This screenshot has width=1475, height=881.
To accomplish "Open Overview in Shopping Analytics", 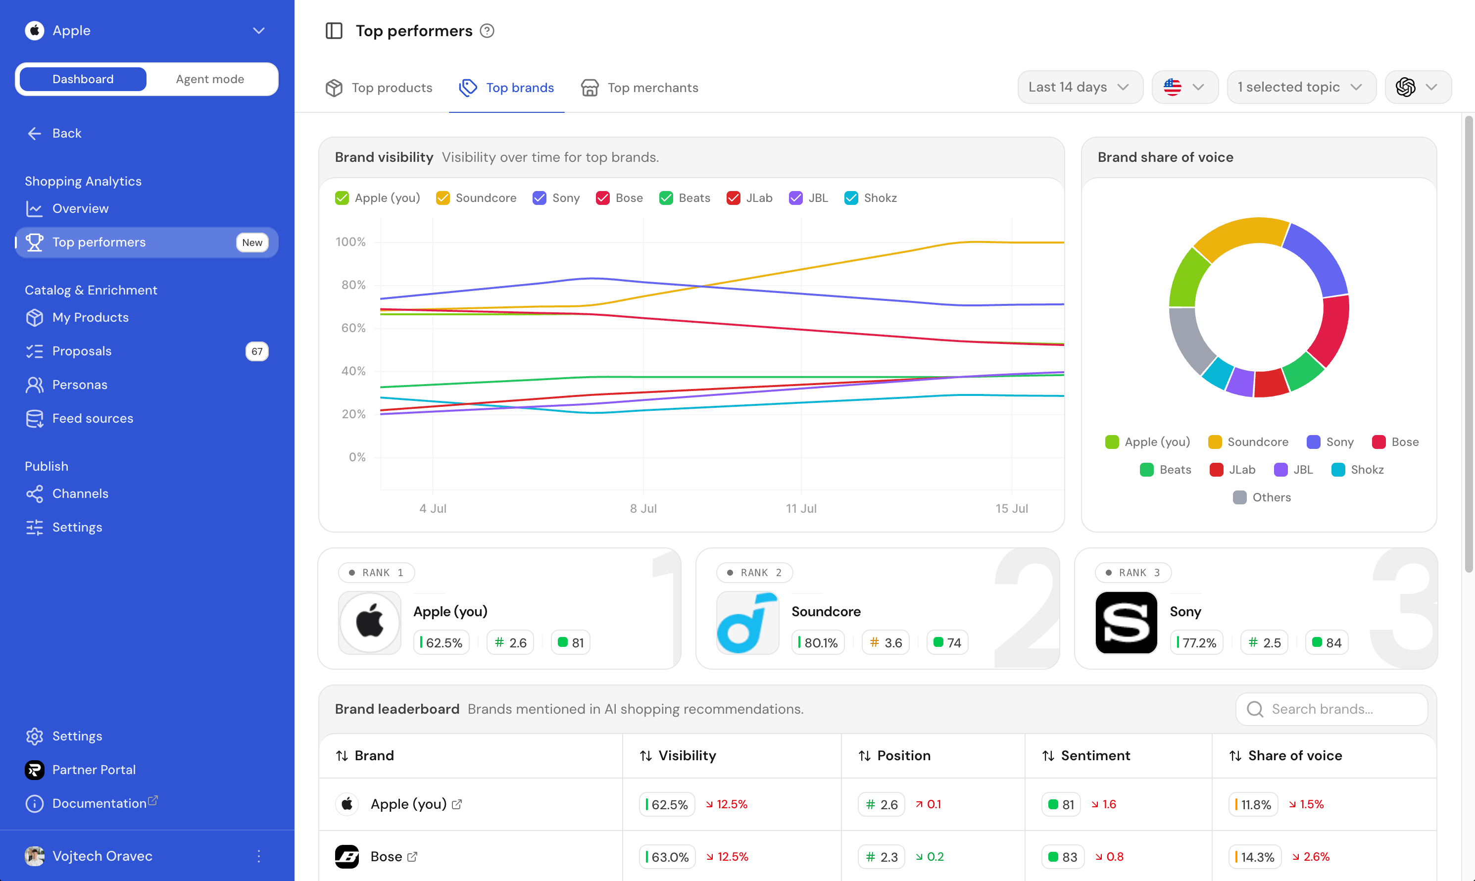I will 147,209.
